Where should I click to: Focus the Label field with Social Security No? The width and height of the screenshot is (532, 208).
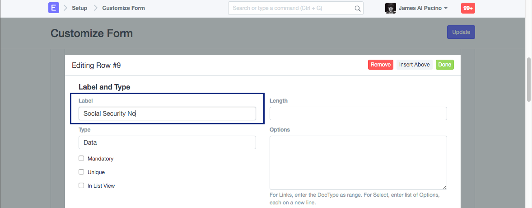167,113
